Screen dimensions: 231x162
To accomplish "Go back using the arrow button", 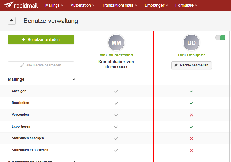I will click(x=12, y=21).
